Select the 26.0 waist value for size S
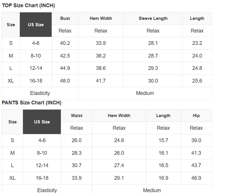This screenshot has height=193, width=225. [x=77, y=140]
